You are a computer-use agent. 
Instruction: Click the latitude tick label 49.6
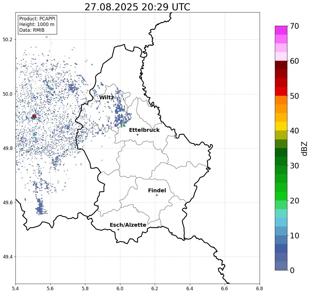point(8,203)
